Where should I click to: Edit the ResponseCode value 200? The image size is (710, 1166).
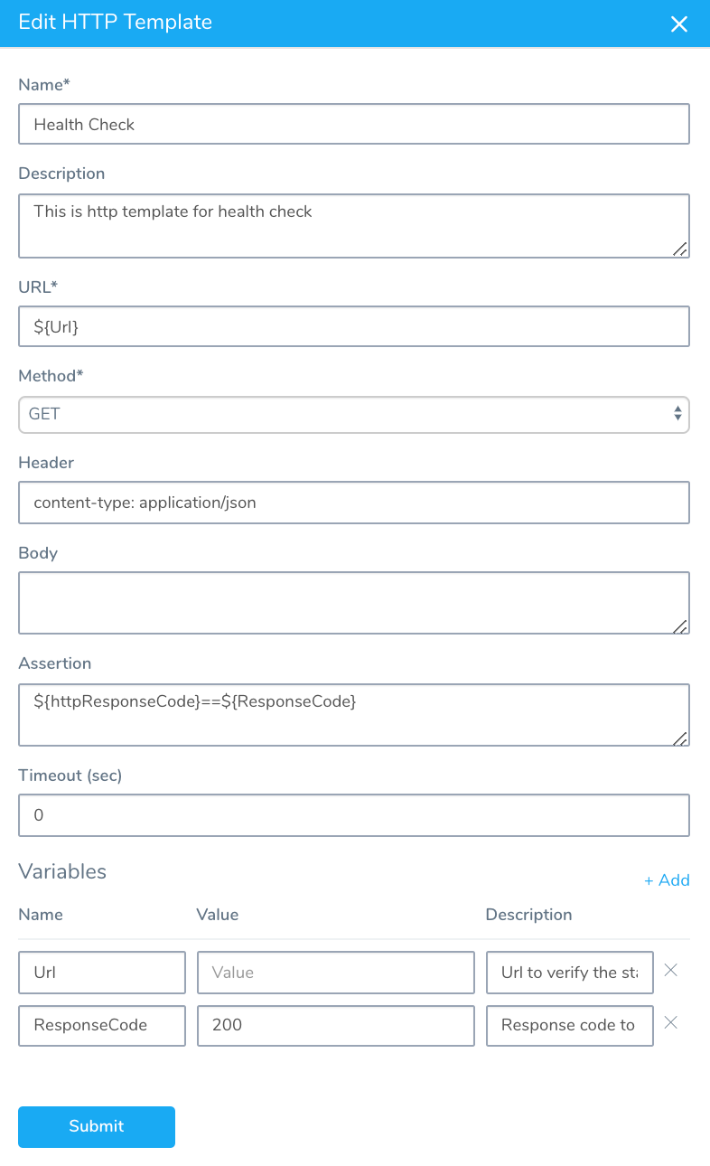point(336,1025)
